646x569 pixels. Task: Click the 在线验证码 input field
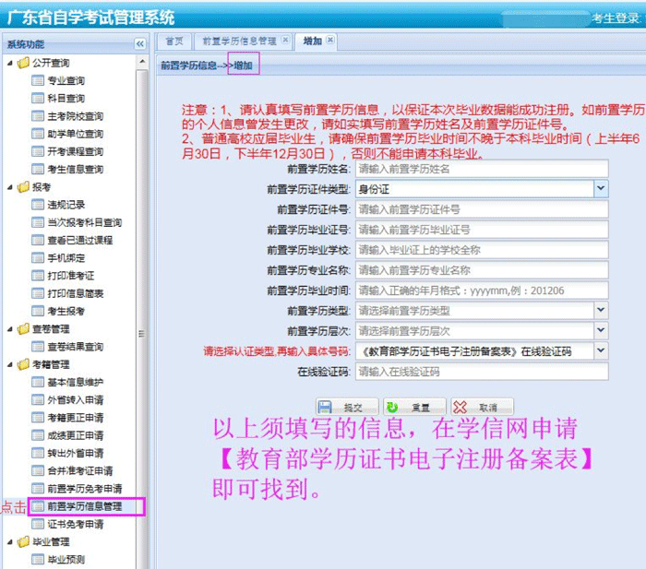click(x=481, y=372)
